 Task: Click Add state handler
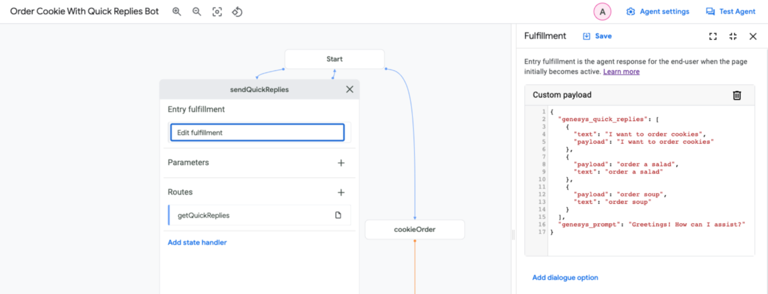197,242
